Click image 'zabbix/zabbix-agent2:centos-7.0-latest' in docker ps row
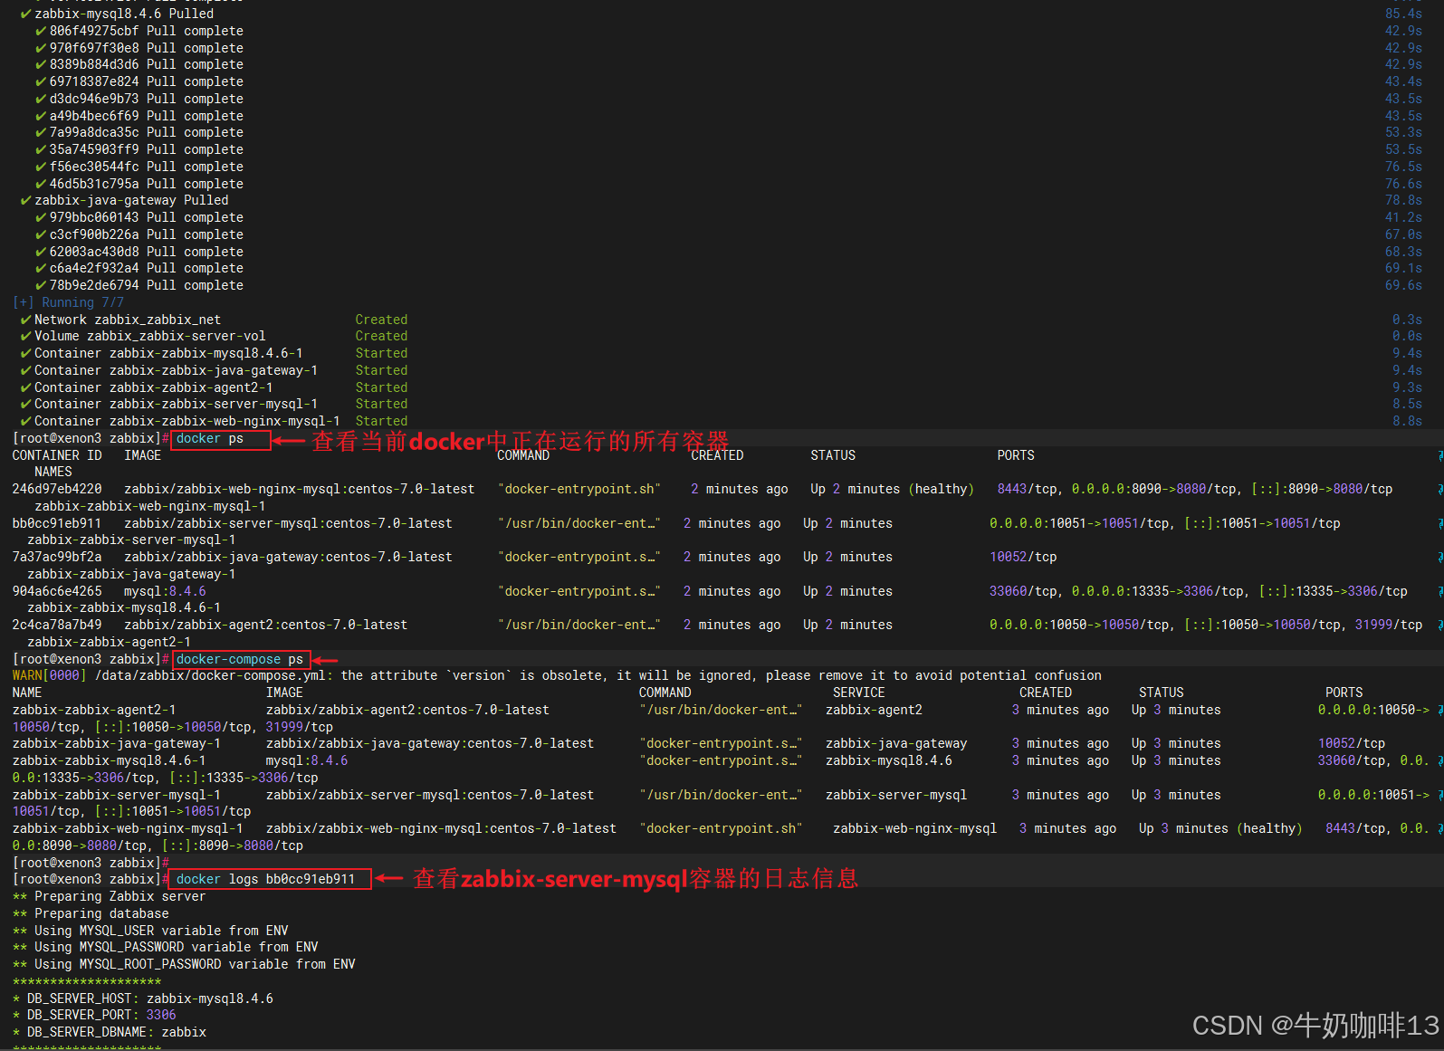 [x=265, y=625]
